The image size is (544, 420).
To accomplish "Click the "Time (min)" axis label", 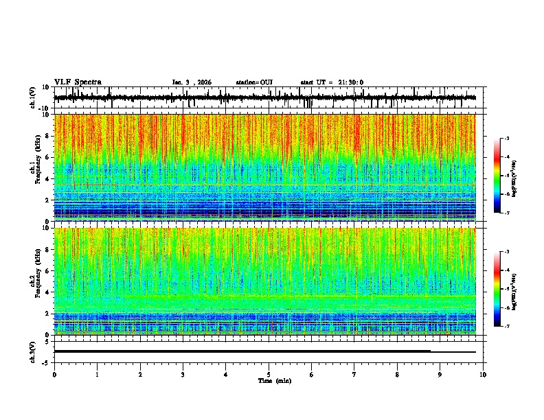I will (x=275, y=381).
